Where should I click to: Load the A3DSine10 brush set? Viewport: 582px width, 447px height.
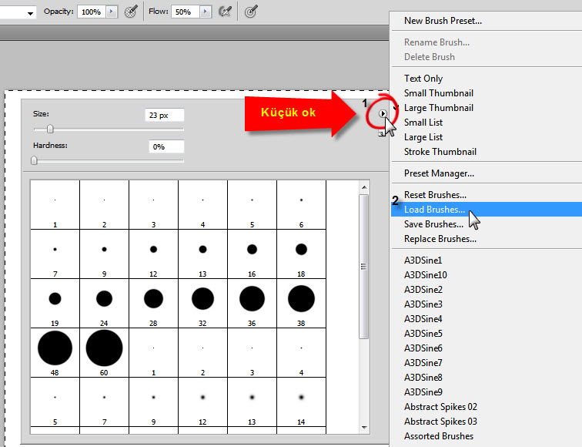click(x=426, y=275)
